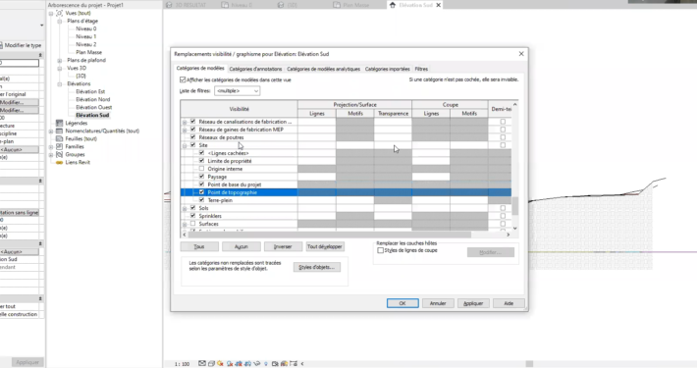
Task: Click the Légendes icon in project browser
Action: pyautogui.click(x=59, y=123)
